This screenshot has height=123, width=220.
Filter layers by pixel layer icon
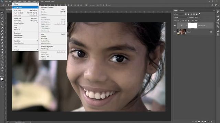[186, 14]
